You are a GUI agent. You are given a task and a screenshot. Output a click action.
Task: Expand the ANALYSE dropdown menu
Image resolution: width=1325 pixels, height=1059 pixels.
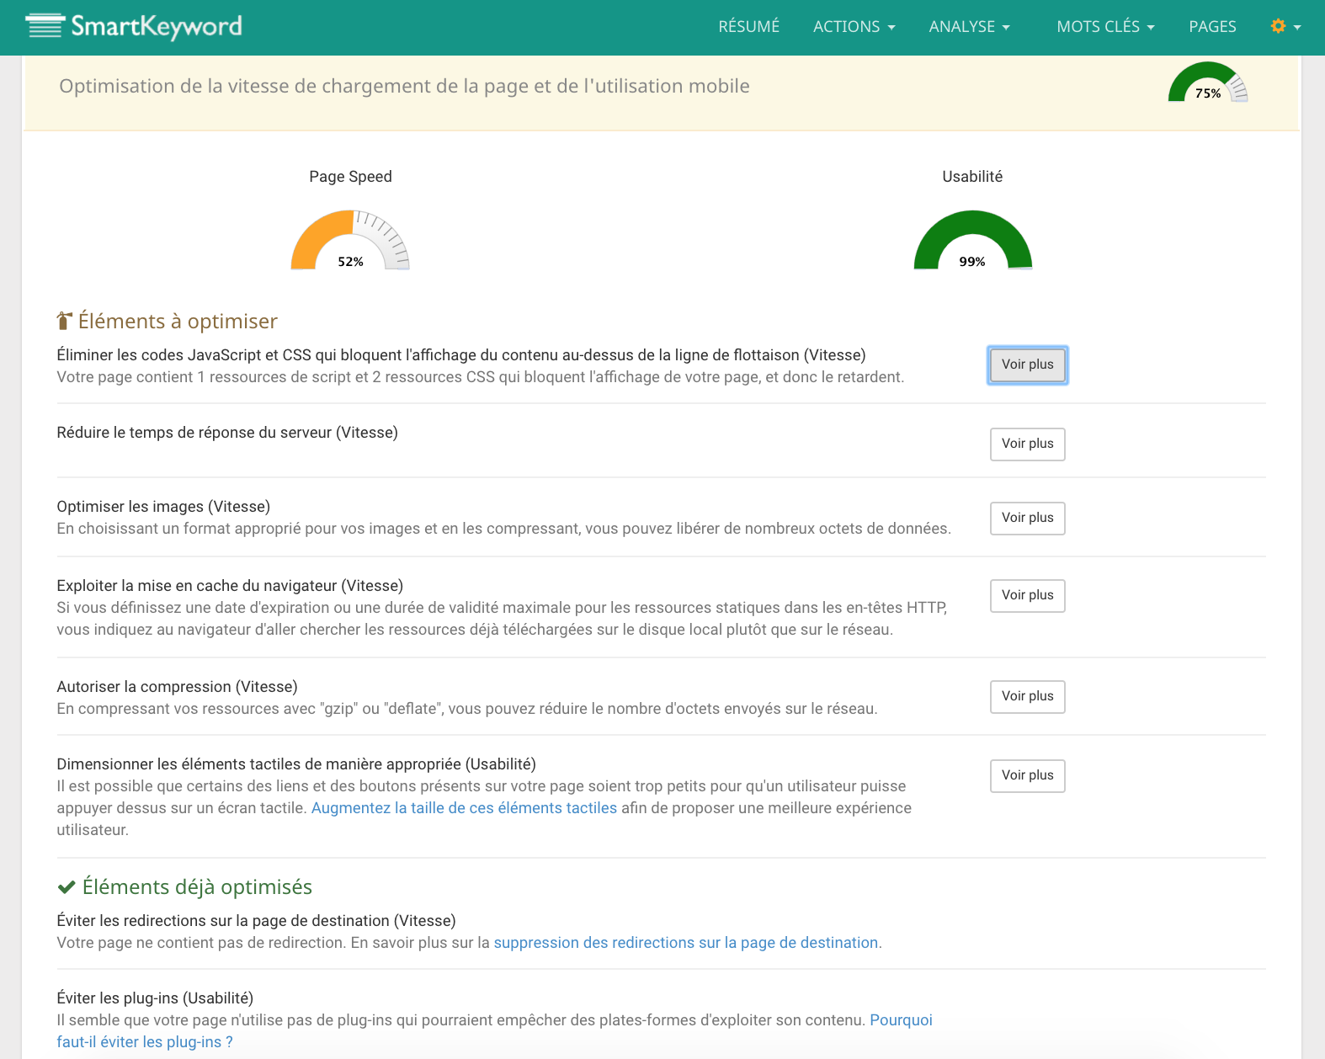pos(969,26)
